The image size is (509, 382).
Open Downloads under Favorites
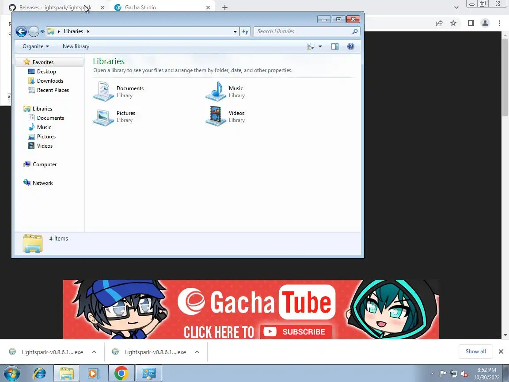click(50, 81)
